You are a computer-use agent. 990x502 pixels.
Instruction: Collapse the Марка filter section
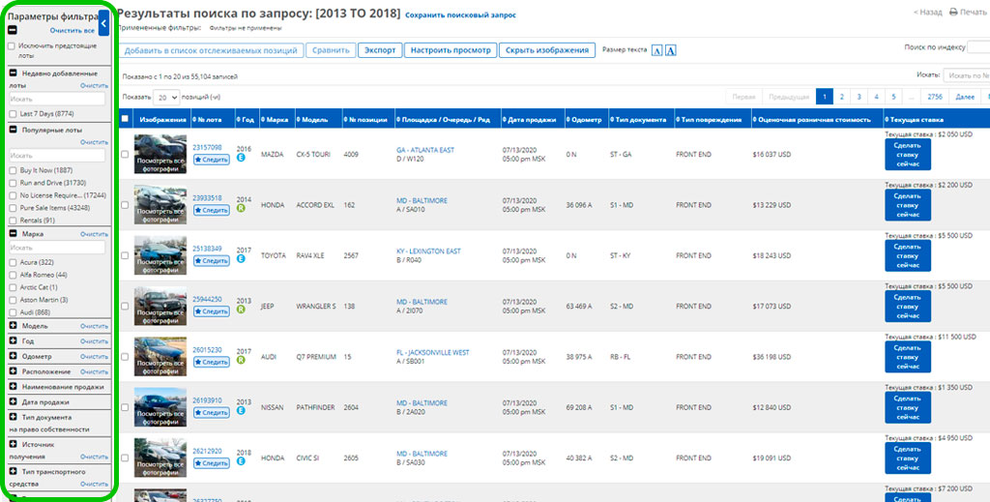pos(14,234)
